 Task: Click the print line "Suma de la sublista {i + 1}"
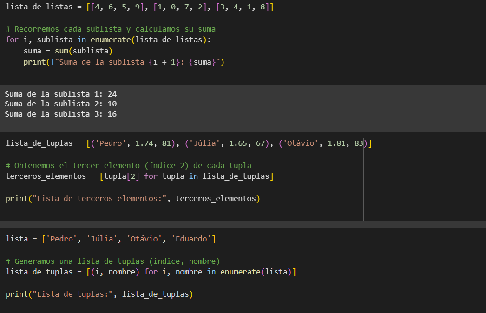point(124,62)
